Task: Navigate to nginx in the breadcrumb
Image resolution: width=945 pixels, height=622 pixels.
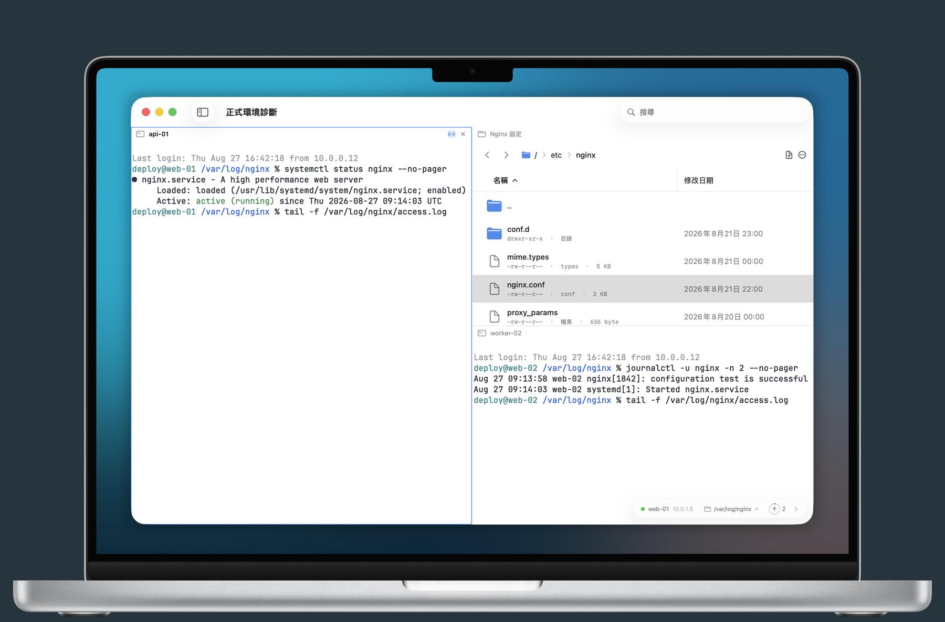Action: (x=585, y=155)
